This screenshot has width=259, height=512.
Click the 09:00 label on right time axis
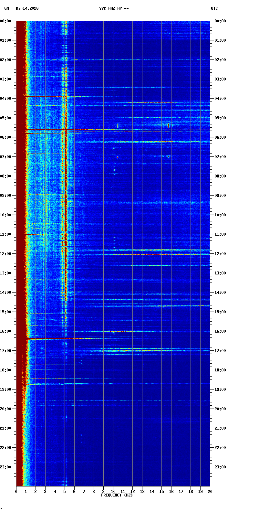221,196
